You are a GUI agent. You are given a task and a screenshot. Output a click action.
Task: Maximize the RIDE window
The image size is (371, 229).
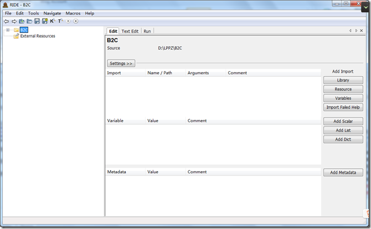click(346, 3)
